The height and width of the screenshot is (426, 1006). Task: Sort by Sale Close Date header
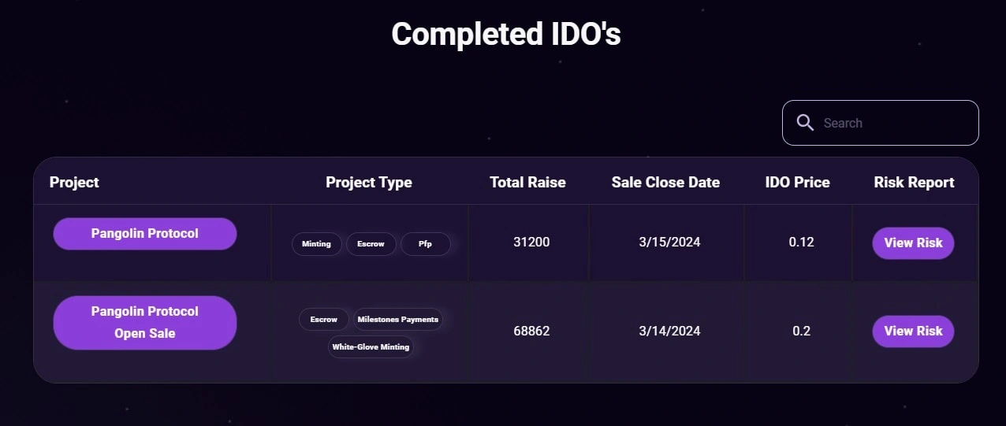point(665,182)
